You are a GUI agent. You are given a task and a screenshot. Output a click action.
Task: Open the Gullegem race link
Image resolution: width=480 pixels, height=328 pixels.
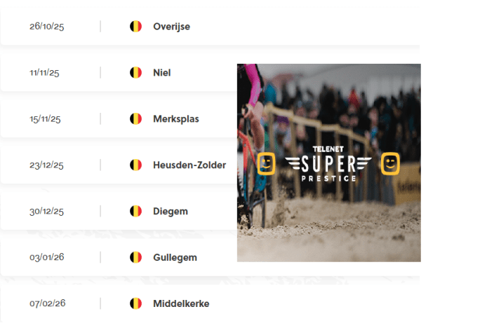coord(175,257)
